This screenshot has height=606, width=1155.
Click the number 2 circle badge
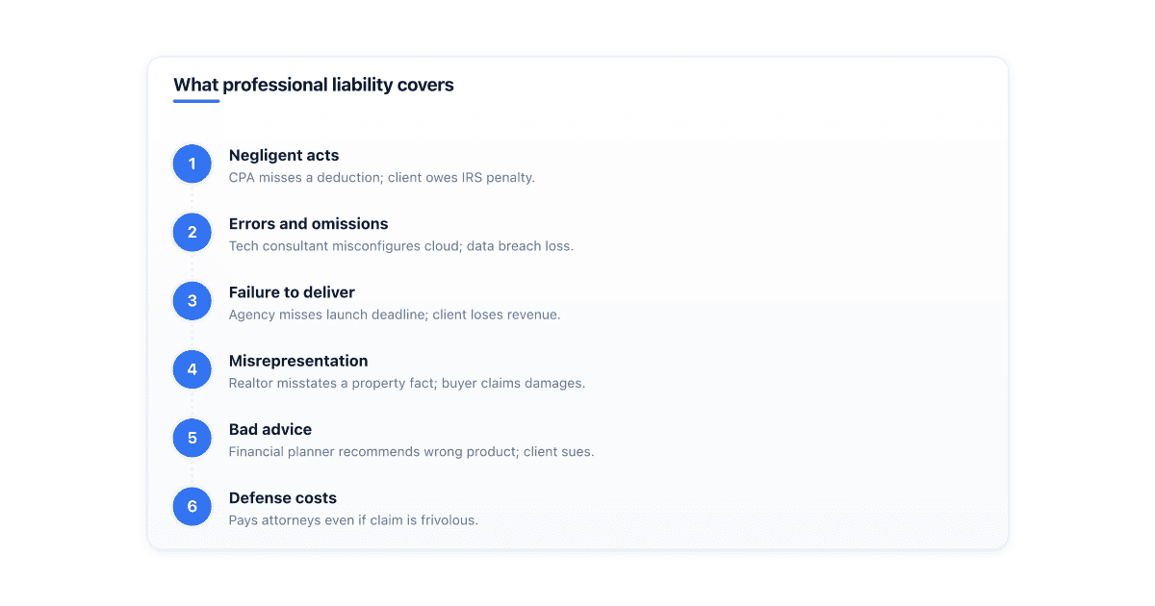click(x=192, y=233)
